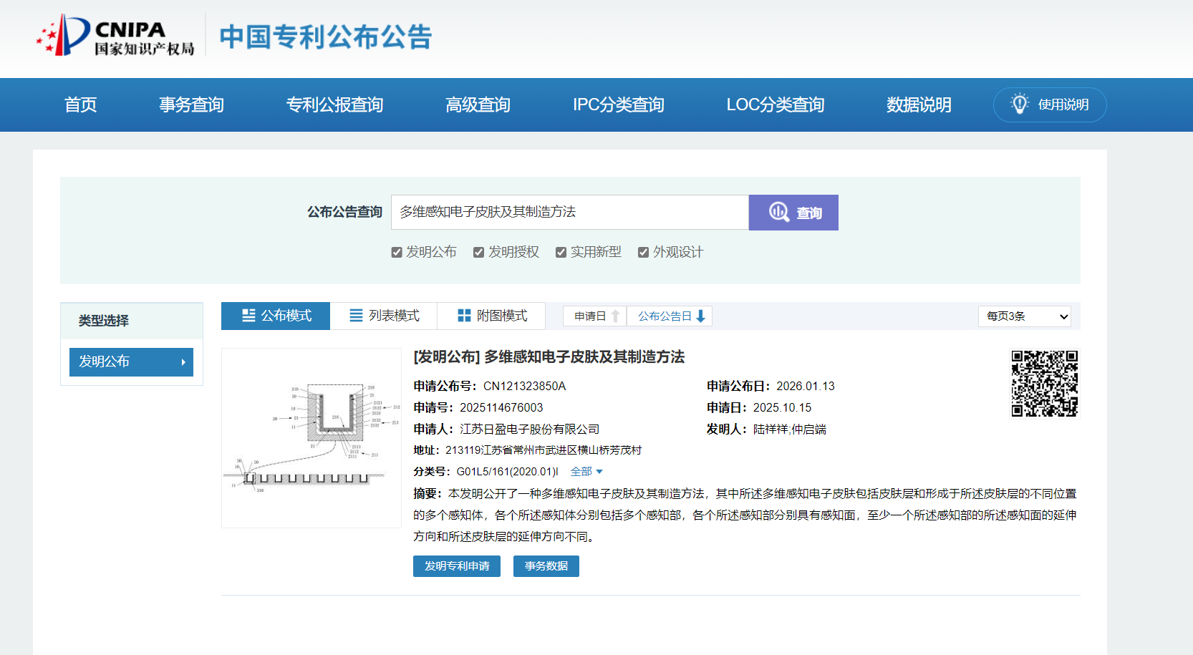Open the 首页 navigation item
Screen dimensions: 1193x655
tap(81, 105)
